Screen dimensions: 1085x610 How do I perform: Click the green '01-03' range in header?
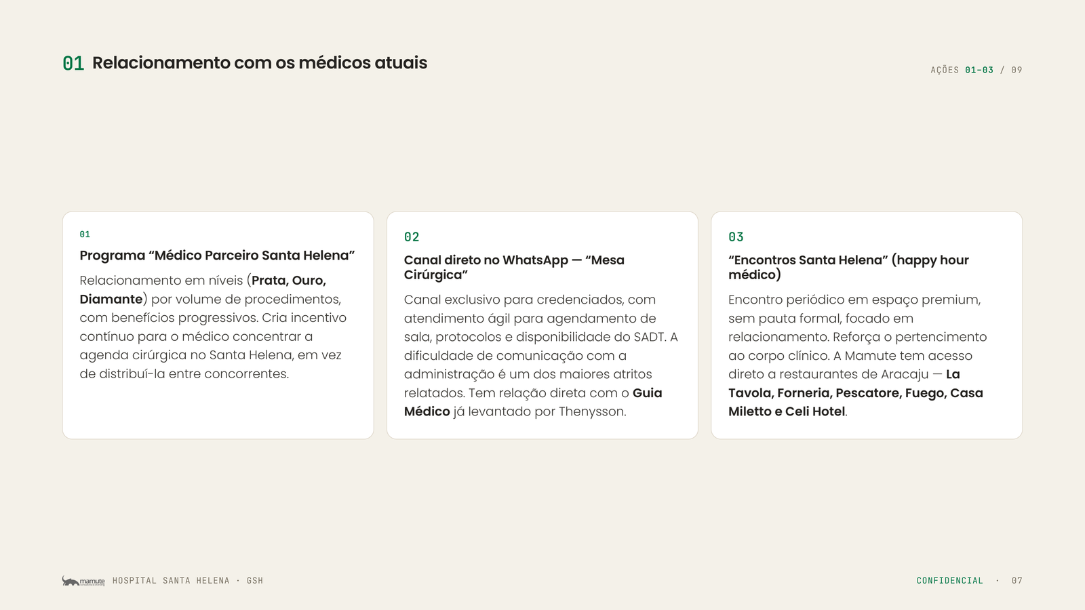tap(979, 70)
